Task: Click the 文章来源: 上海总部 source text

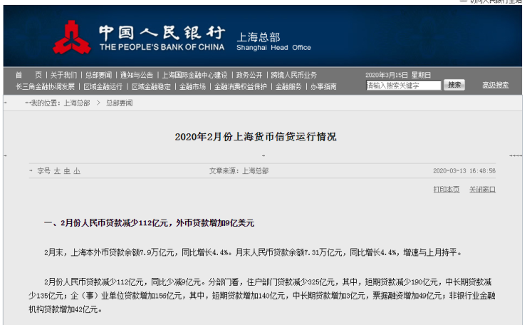Action: pyautogui.click(x=239, y=171)
